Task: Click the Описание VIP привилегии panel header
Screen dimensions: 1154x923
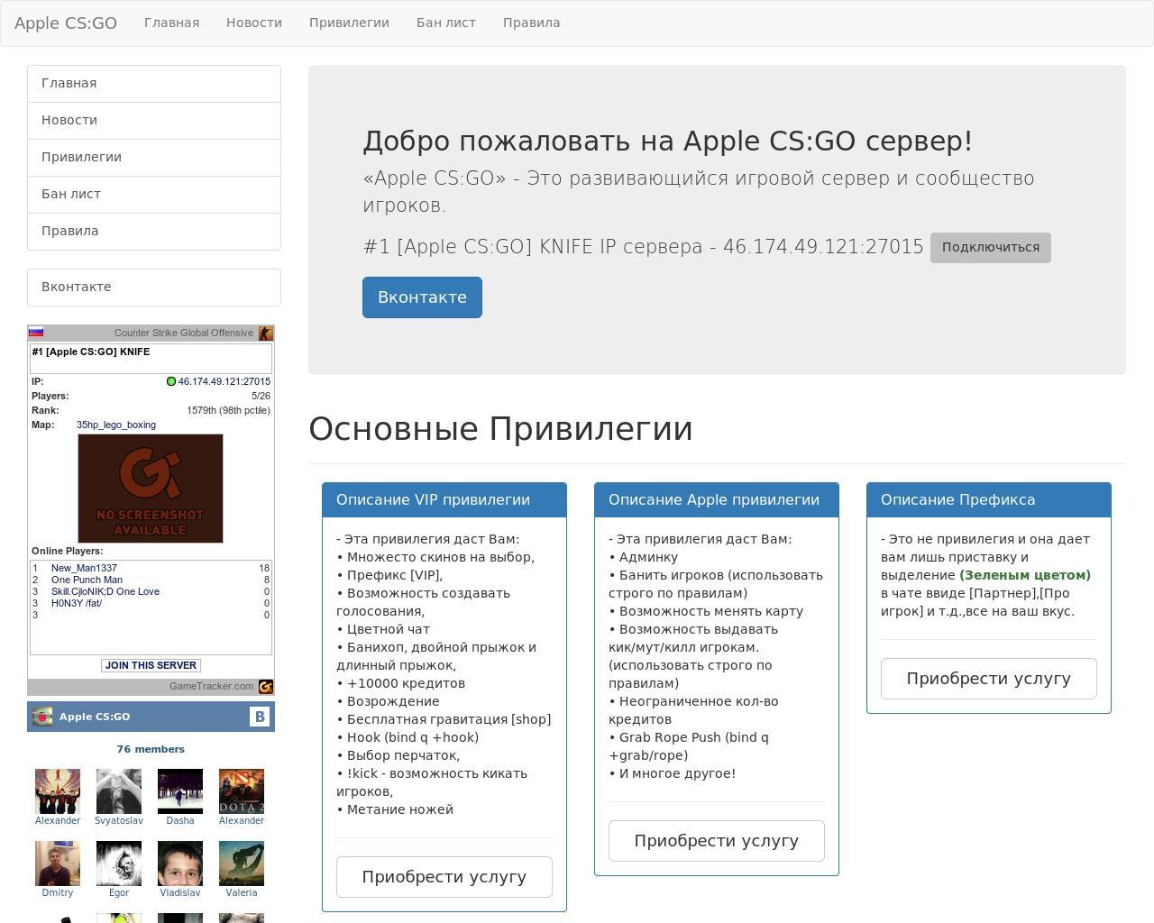Action: click(444, 500)
